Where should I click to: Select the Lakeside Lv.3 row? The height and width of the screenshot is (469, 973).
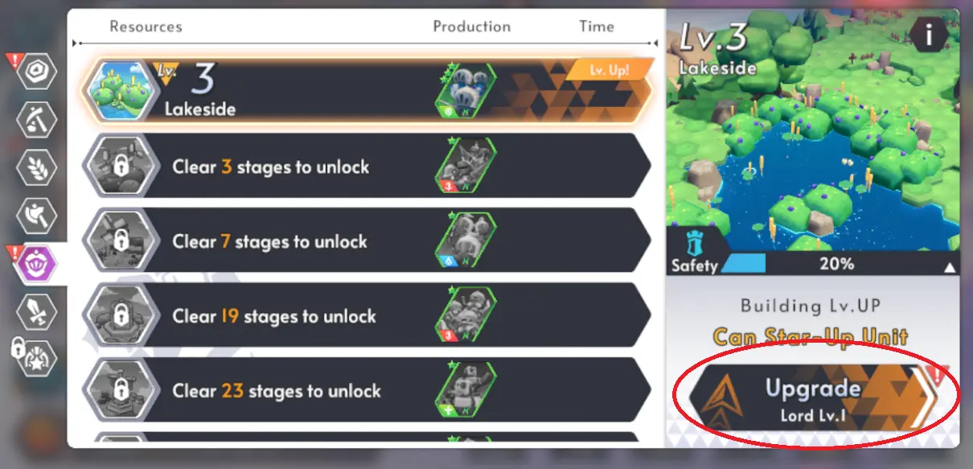[x=367, y=91]
